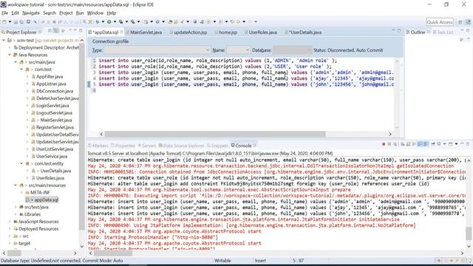
Task: Select DbConnection.java in Project Explorer
Action: coord(55,91)
